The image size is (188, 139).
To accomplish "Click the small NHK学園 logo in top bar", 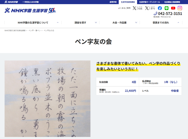I will coord(11,2).
